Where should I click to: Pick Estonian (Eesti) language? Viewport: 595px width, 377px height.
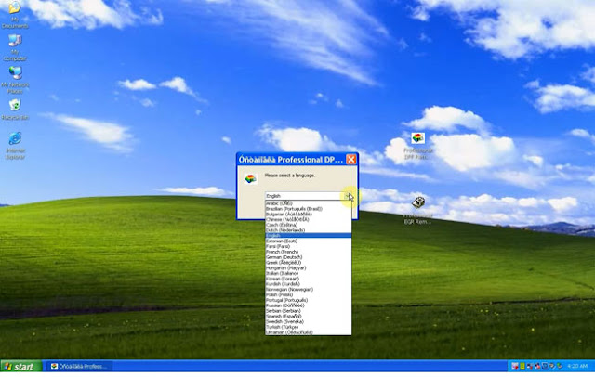click(308, 241)
